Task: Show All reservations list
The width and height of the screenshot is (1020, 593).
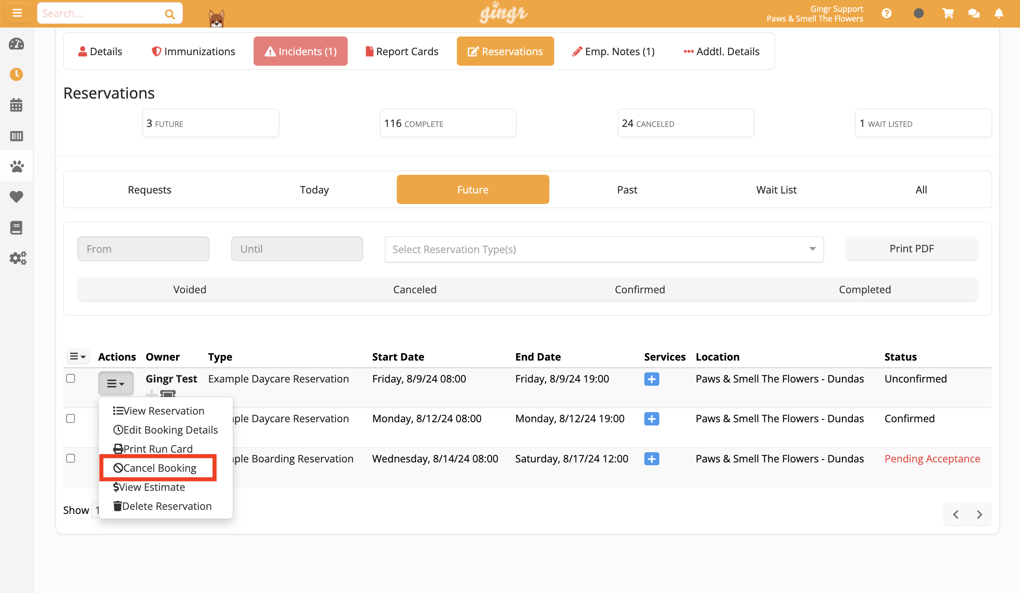Action: tap(921, 189)
